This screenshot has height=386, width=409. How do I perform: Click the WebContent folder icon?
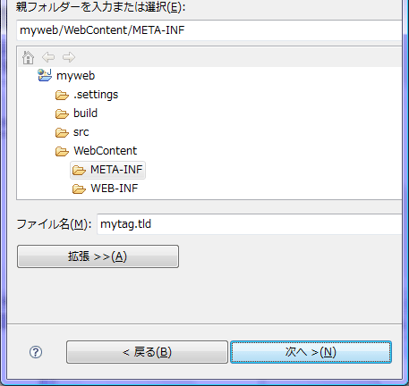click(x=62, y=151)
